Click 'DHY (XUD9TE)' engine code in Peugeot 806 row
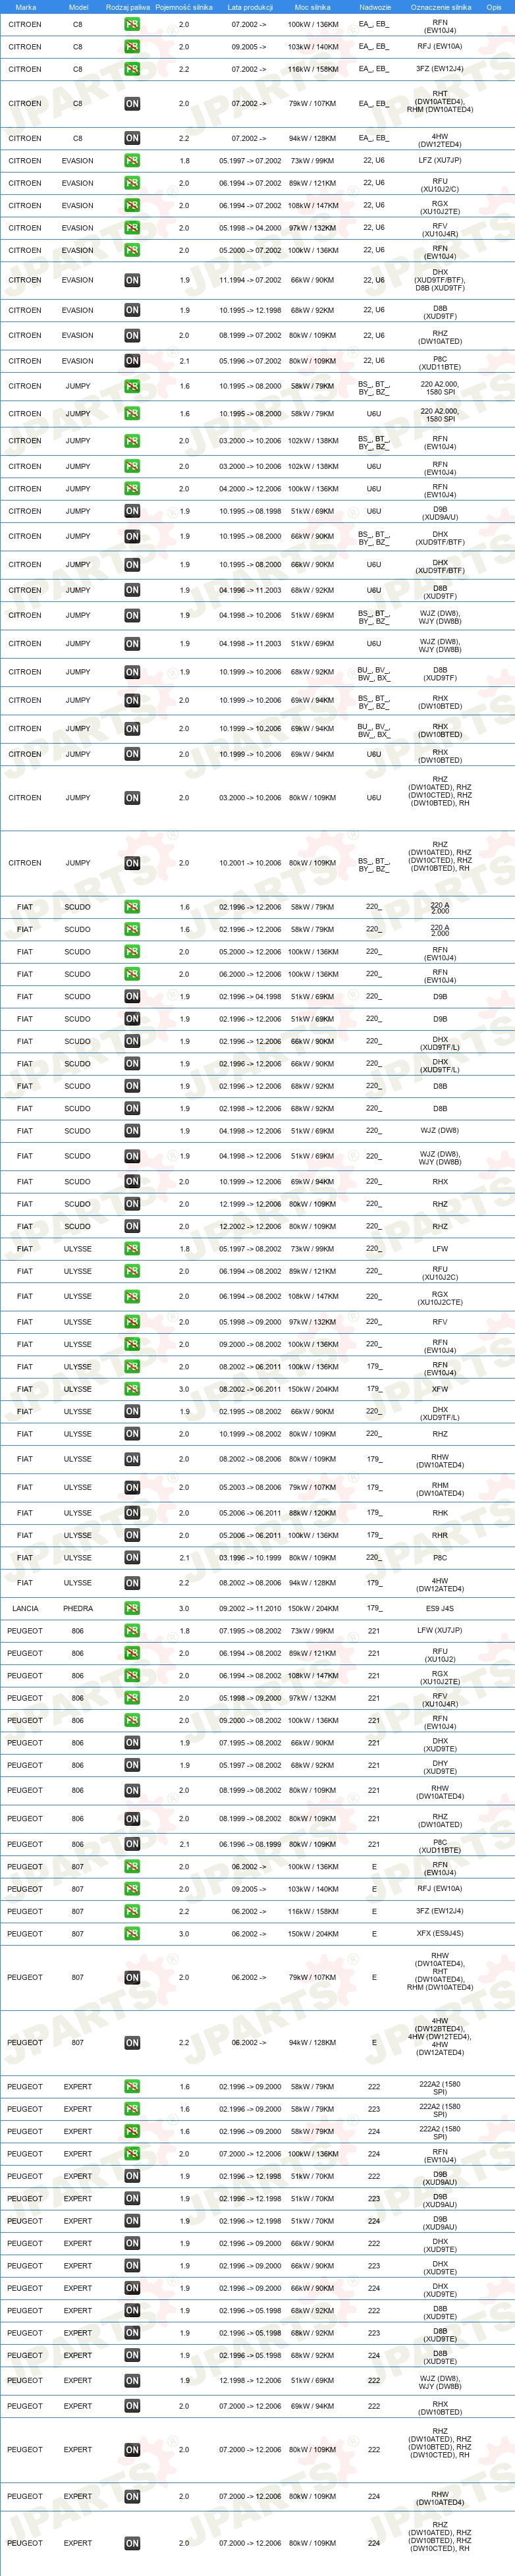 click(440, 1765)
